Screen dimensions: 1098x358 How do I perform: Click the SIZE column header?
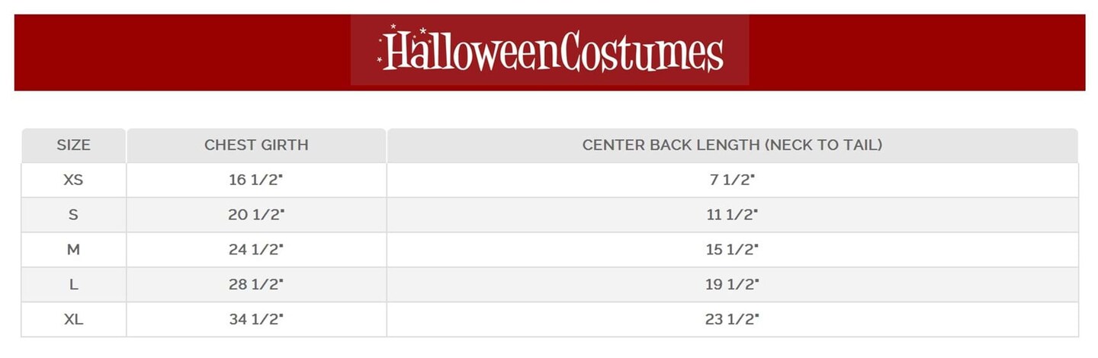73,145
